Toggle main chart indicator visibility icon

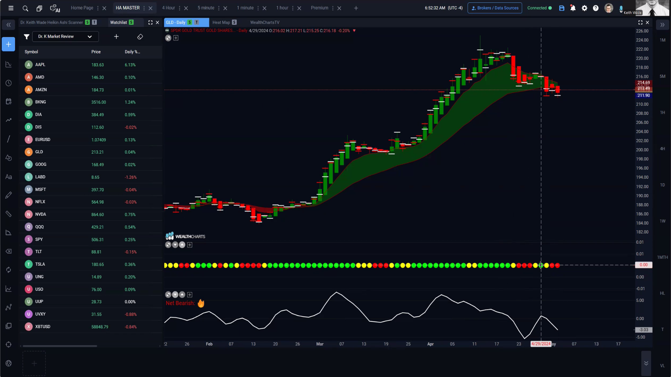168,38
